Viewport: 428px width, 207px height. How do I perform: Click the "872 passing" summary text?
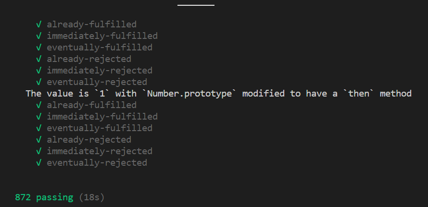click(44, 197)
